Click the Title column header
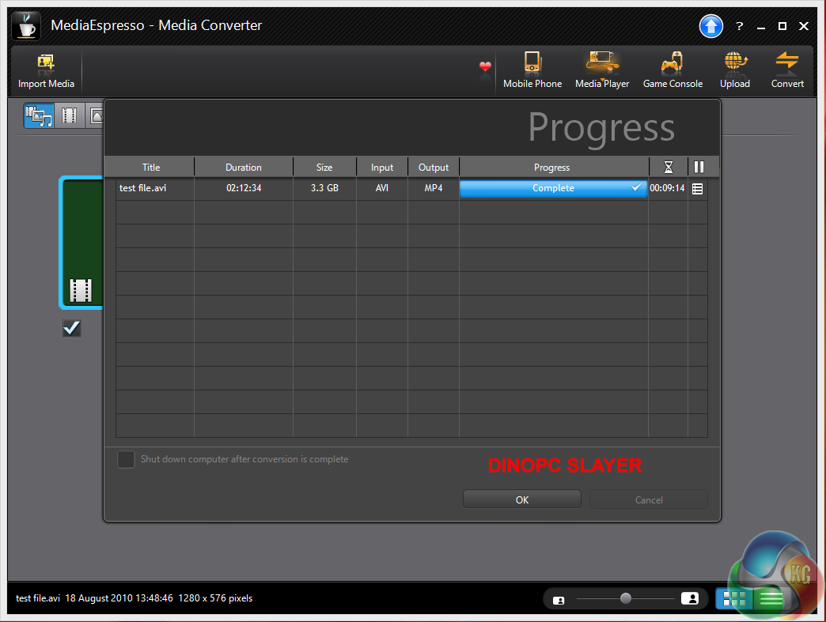The height and width of the screenshot is (622, 826). point(150,168)
